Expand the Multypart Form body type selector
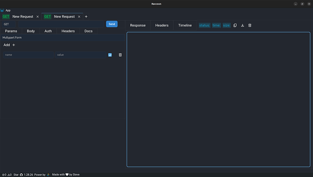This screenshot has width=313, height=177. pos(63,38)
